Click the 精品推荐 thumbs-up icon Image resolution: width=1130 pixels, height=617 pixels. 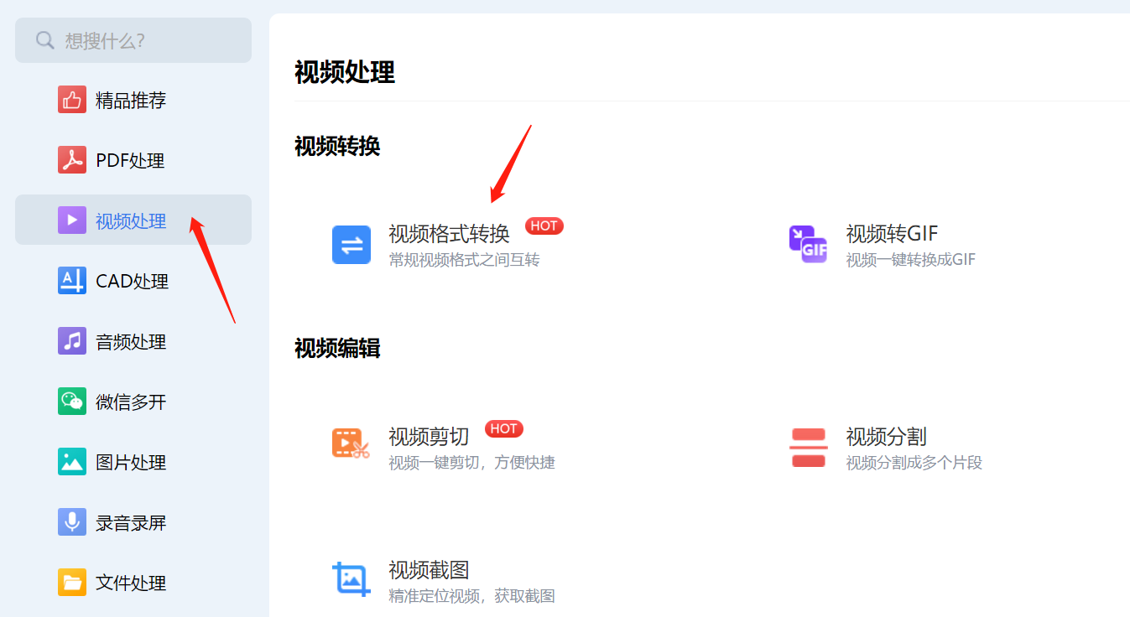coord(72,99)
